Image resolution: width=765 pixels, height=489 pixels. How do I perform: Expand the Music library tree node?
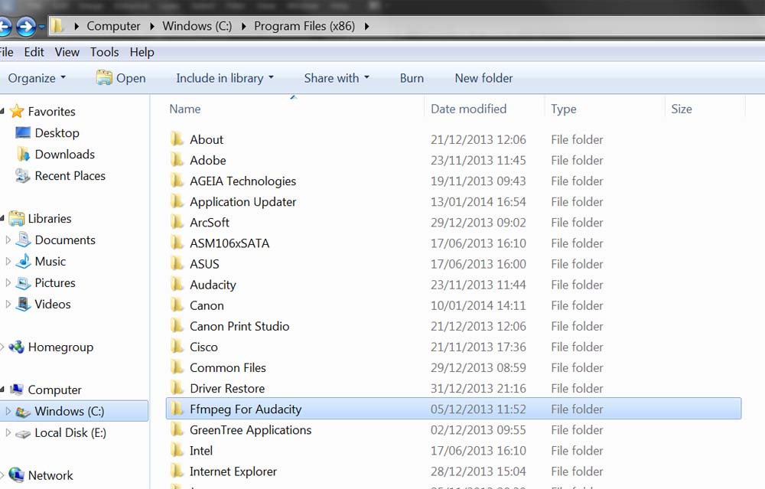[x=8, y=261]
